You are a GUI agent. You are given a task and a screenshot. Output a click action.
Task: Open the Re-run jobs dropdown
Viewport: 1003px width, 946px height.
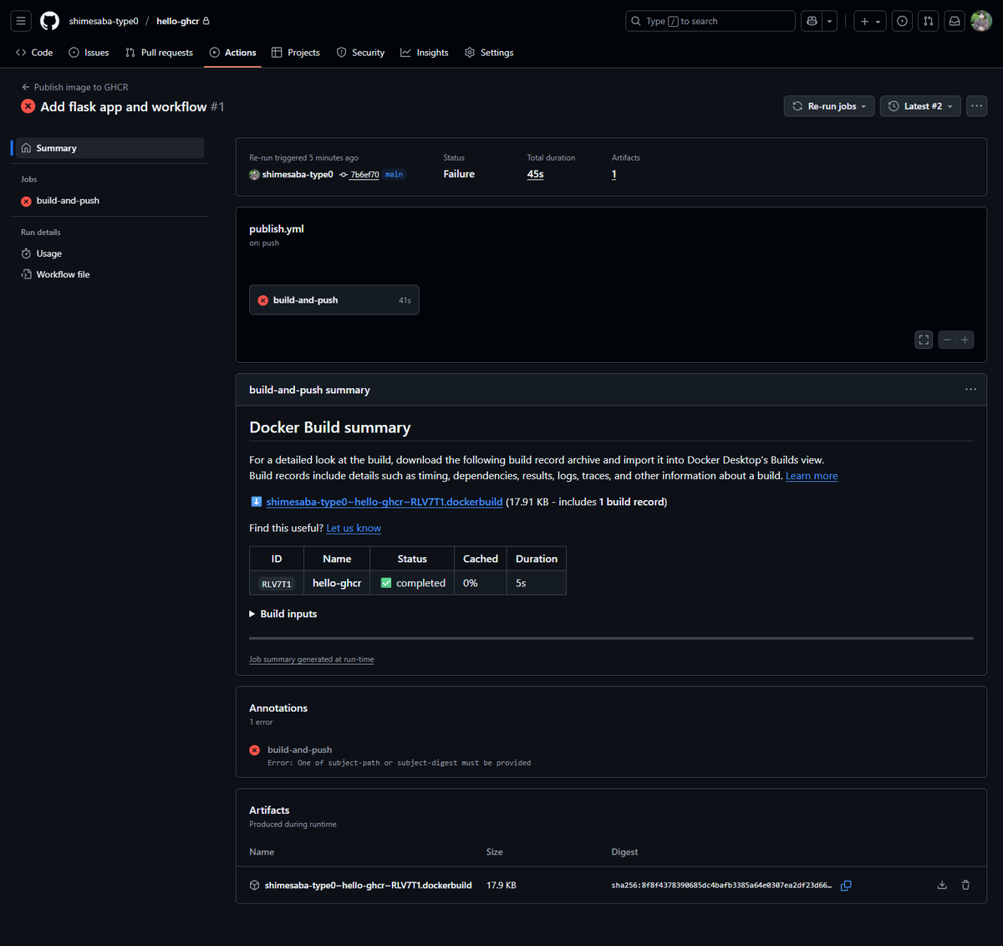(x=828, y=105)
